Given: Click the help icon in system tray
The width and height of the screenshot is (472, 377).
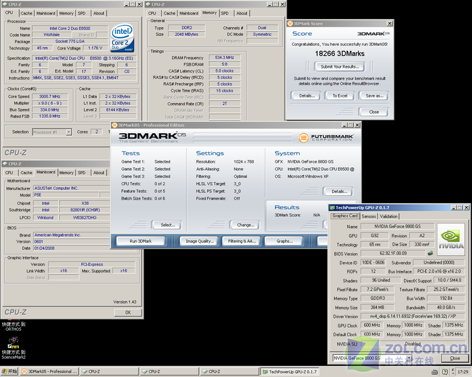Looking at the screenshot, I should click(x=445, y=372).
